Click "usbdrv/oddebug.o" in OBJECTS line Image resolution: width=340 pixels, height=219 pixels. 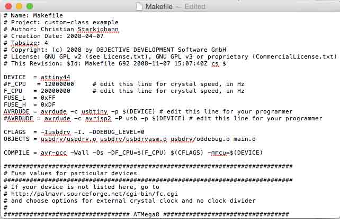[200, 139]
